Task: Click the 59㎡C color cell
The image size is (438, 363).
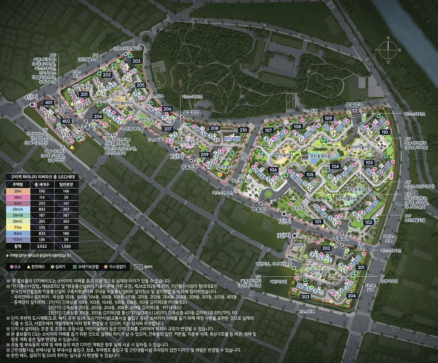Action: (x=18, y=221)
